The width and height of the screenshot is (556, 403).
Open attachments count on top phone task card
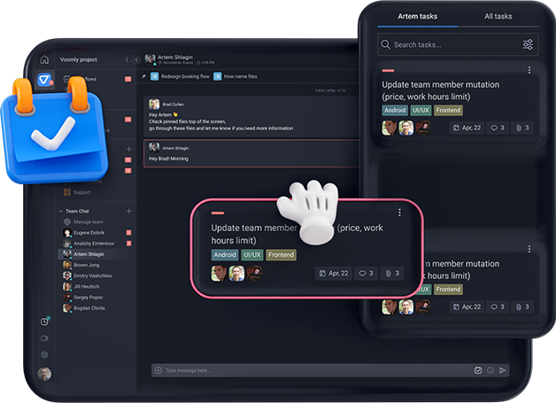point(522,128)
